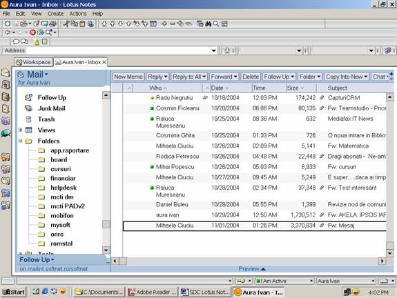Open the Reply to All dropdown
397x298 pixels.
(189, 77)
